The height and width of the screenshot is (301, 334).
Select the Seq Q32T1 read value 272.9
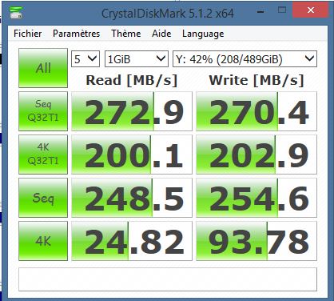(132, 111)
